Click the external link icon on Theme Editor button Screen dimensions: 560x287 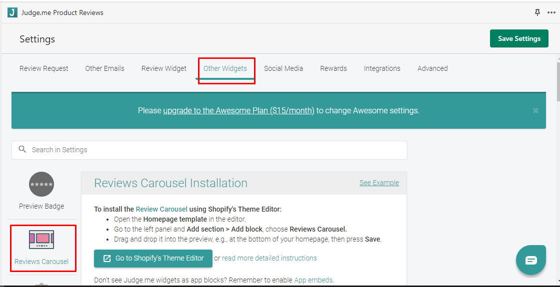click(x=107, y=259)
